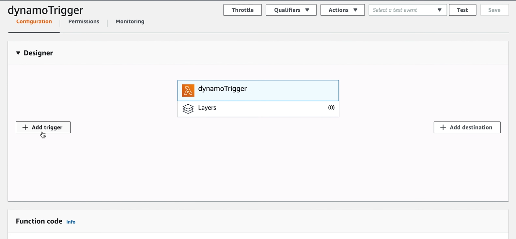Image resolution: width=516 pixels, height=239 pixels.
Task: Open the Qualifiers dropdown
Action: 291,10
